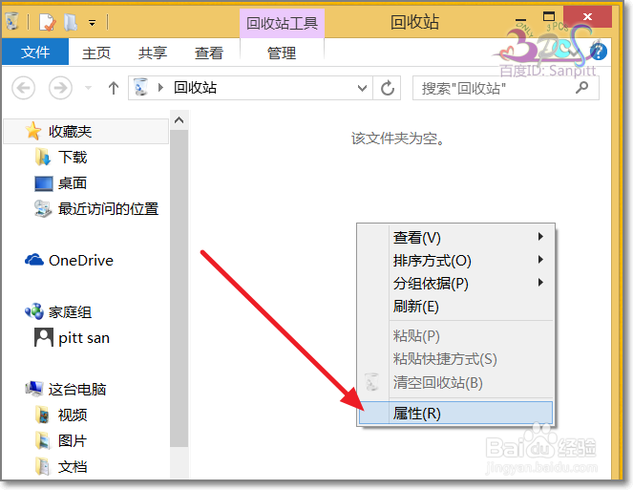The image size is (633, 490).
Task: Open 桌面 in the favorites list
Action: (x=73, y=183)
